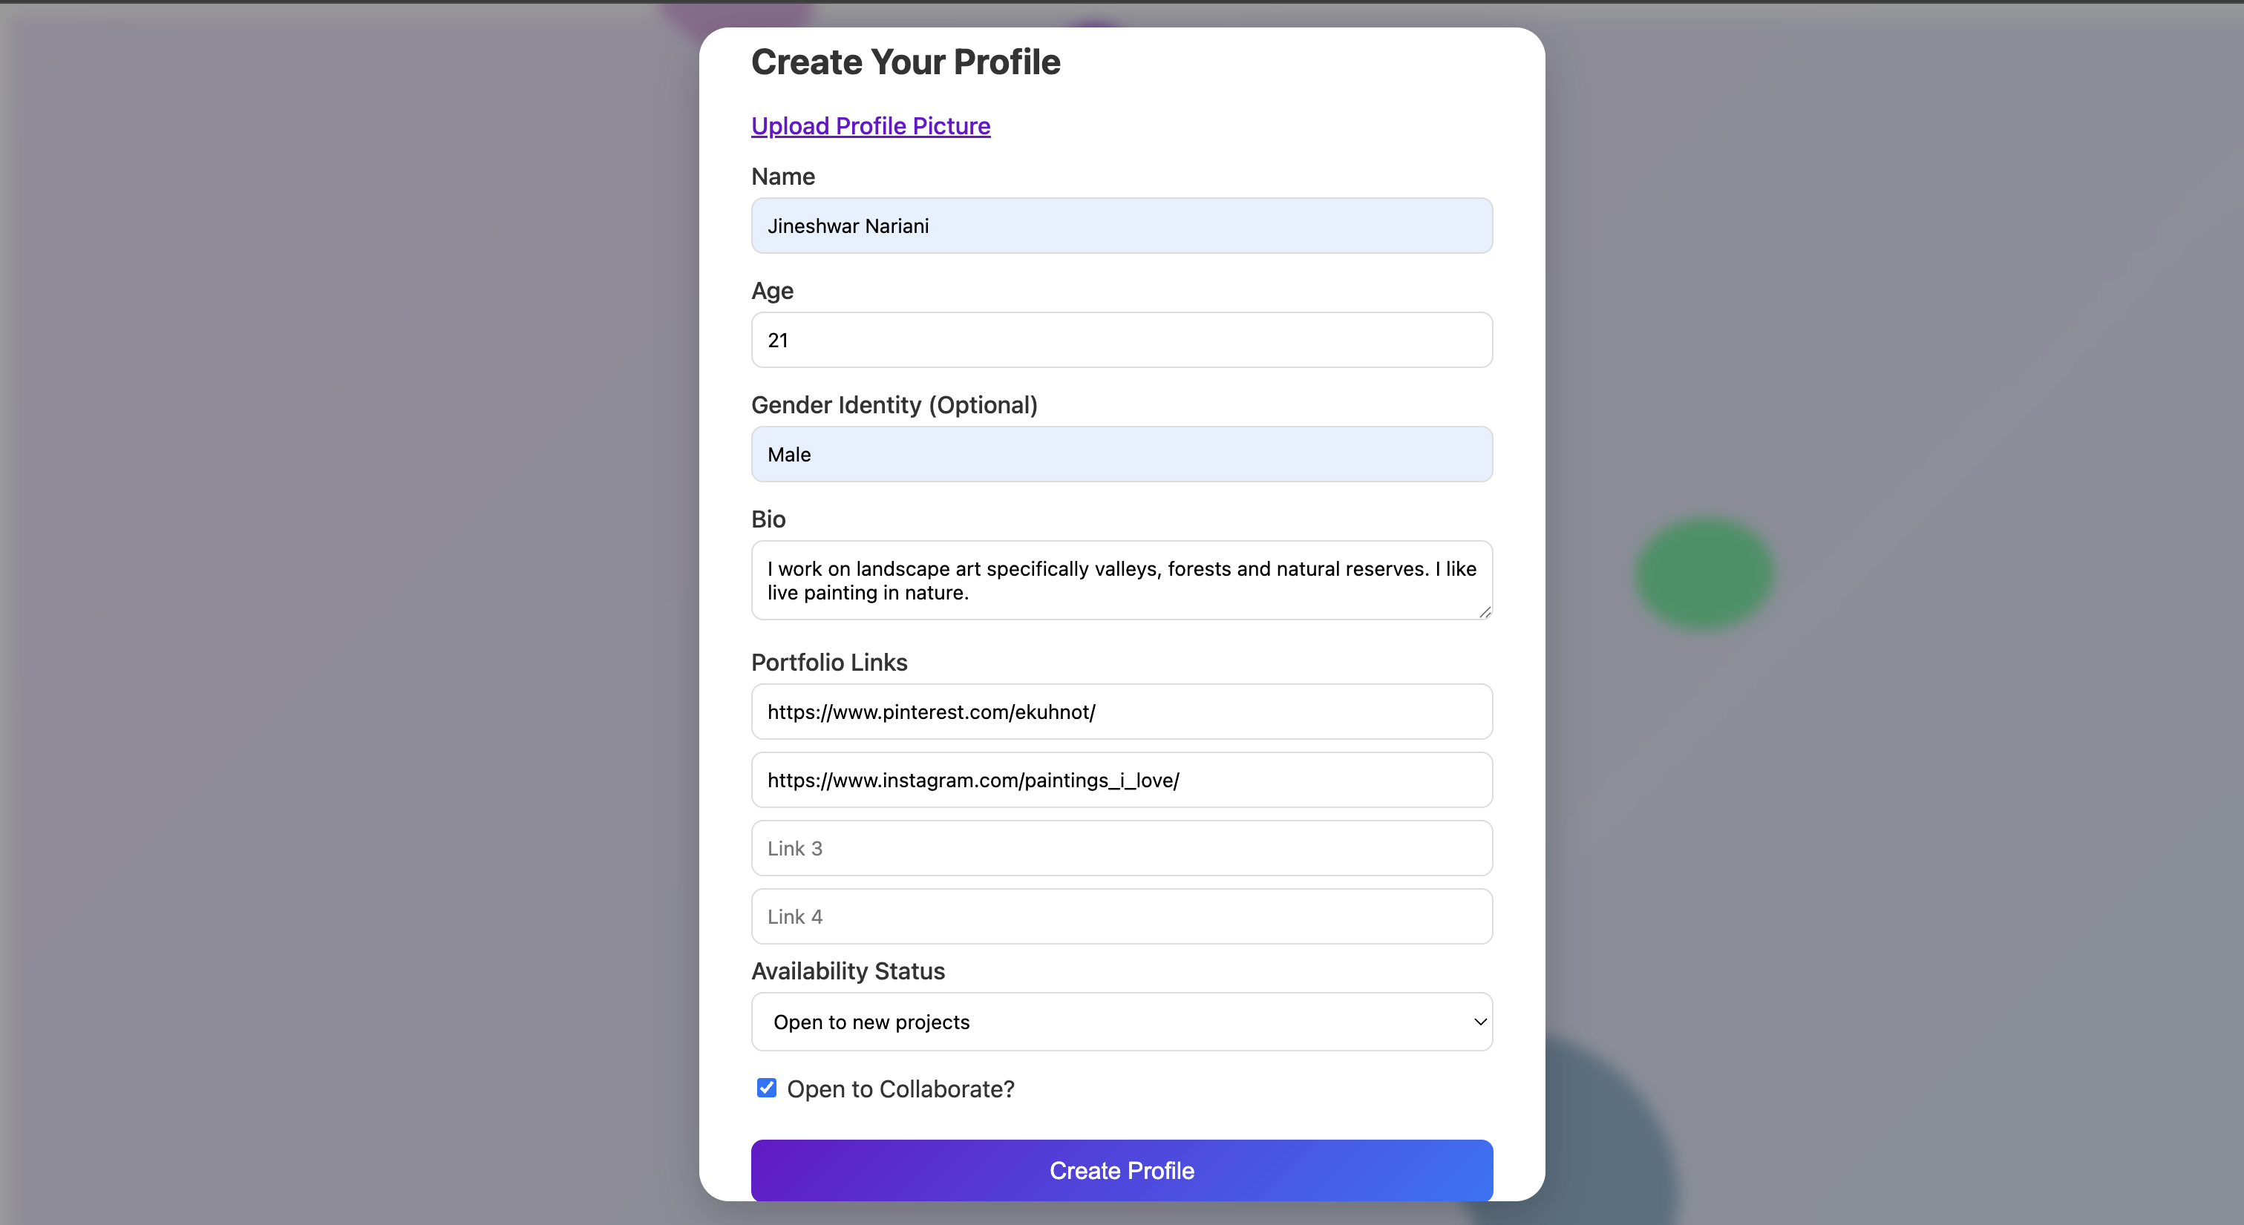2244x1225 pixels.
Task: Focus the empty Link 3 field
Action: pos(1121,849)
